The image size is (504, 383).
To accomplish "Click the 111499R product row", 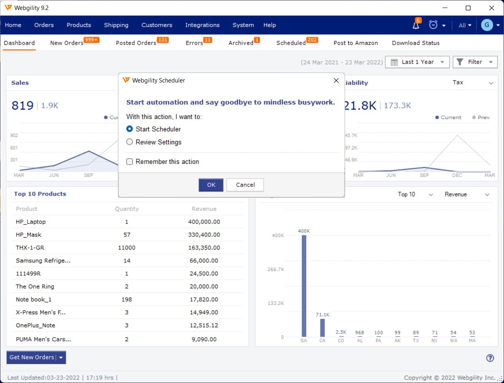I will (x=127, y=273).
